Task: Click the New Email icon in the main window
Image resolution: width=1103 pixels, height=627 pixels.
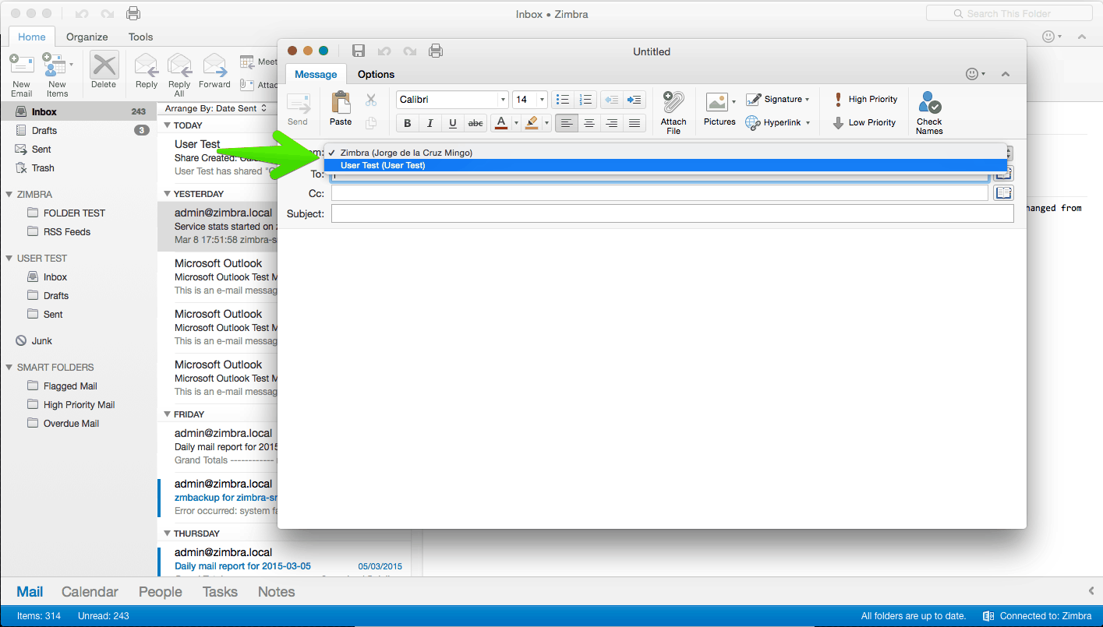Action: (x=21, y=64)
